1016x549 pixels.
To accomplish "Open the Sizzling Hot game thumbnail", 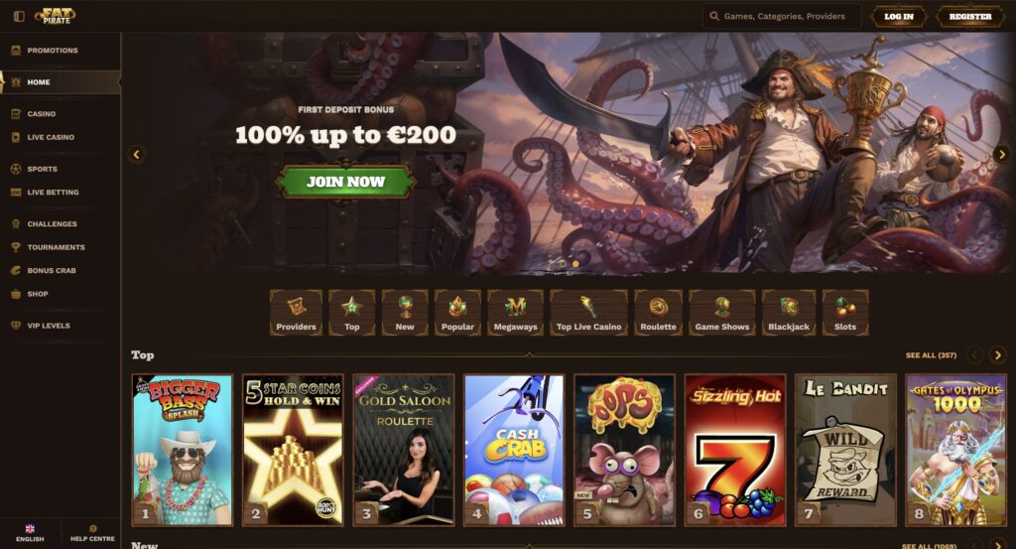I will 735,450.
